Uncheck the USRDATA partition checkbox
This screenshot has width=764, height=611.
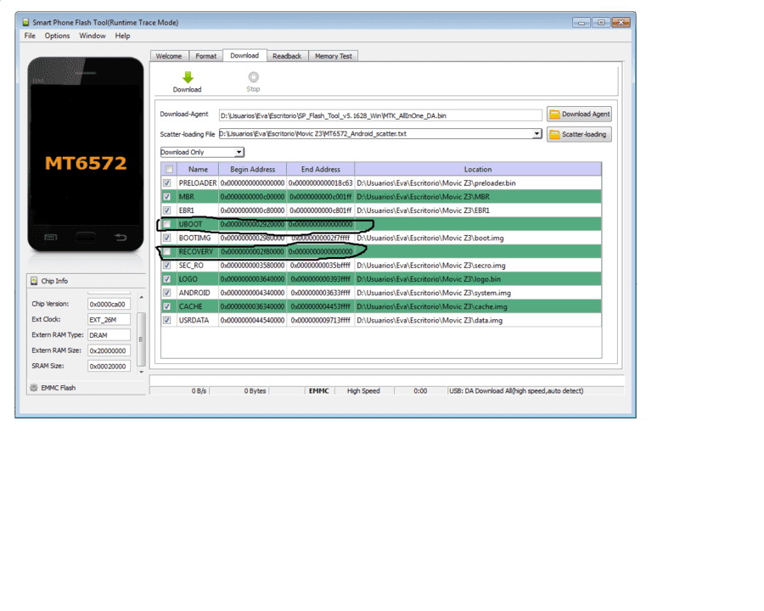(x=167, y=320)
